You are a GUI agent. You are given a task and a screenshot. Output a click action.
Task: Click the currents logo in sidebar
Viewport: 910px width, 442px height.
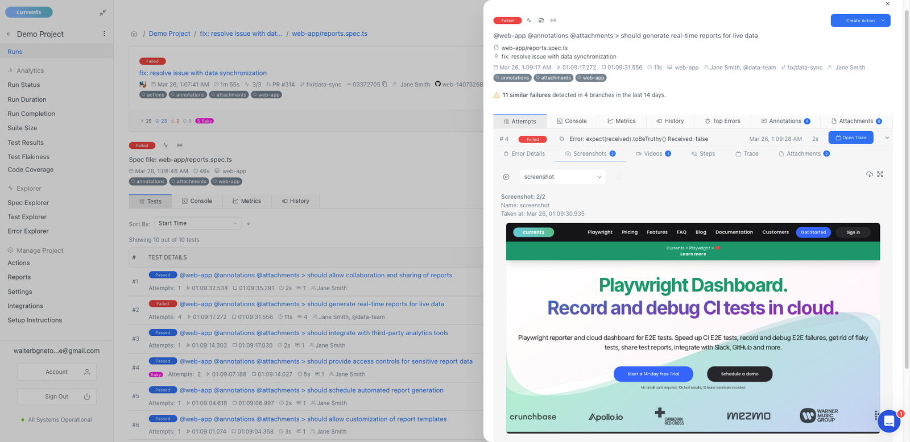[29, 12]
